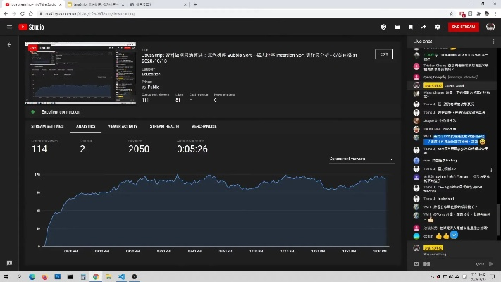
Task: Click the EDIT button for stream details
Action: (x=383, y=54)
